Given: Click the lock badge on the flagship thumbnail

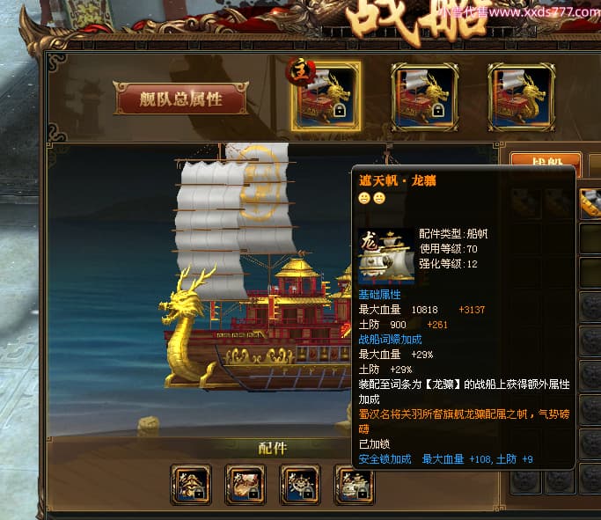Looking at the screenshot, I should click(x=339, y=110).
